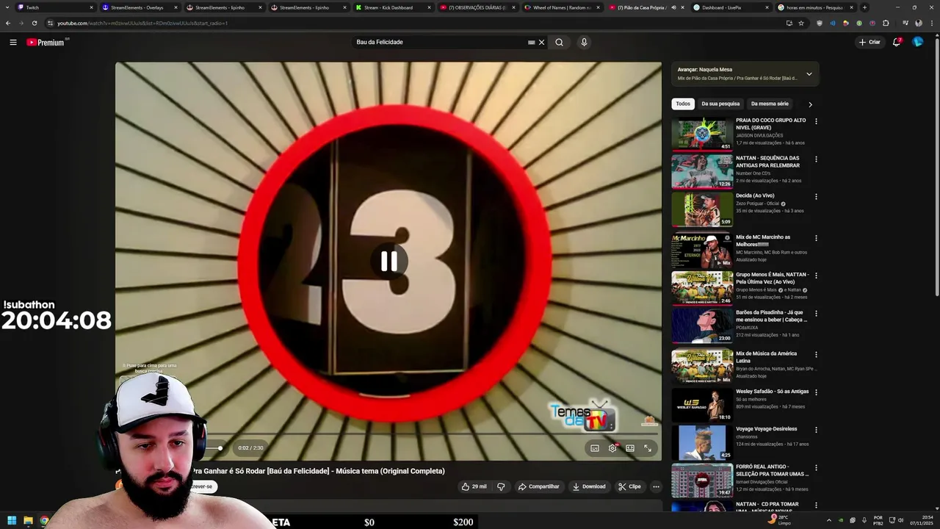Switch to the Dashboard - LivePix tab
This screenshot has width=940, height=529.
click(x=730, y=7)
